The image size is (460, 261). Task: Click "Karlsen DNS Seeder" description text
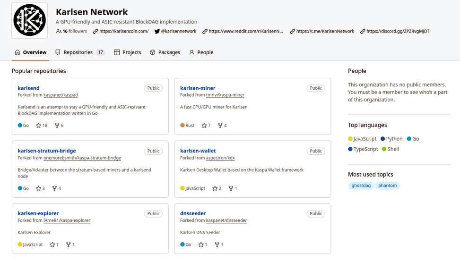(200, 233)
